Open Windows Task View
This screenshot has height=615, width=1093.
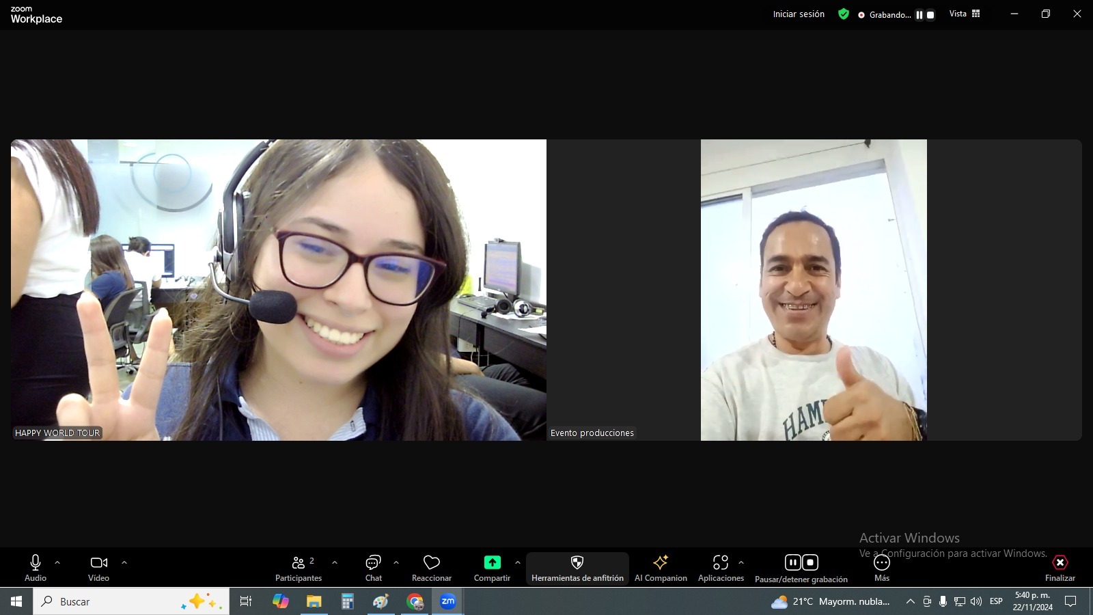(246, 601)
